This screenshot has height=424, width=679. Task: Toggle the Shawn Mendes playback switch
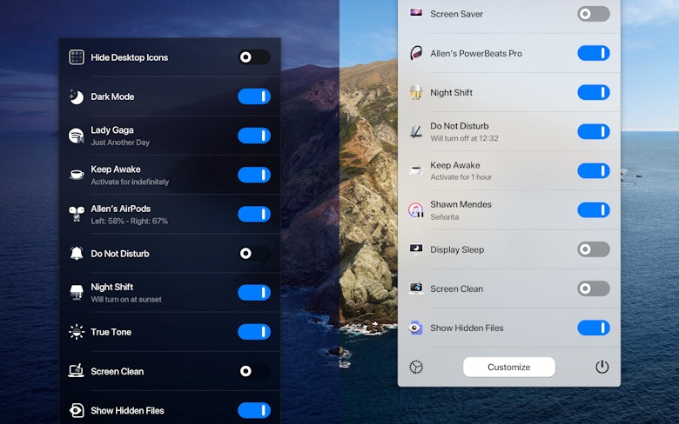pos(594,210)
